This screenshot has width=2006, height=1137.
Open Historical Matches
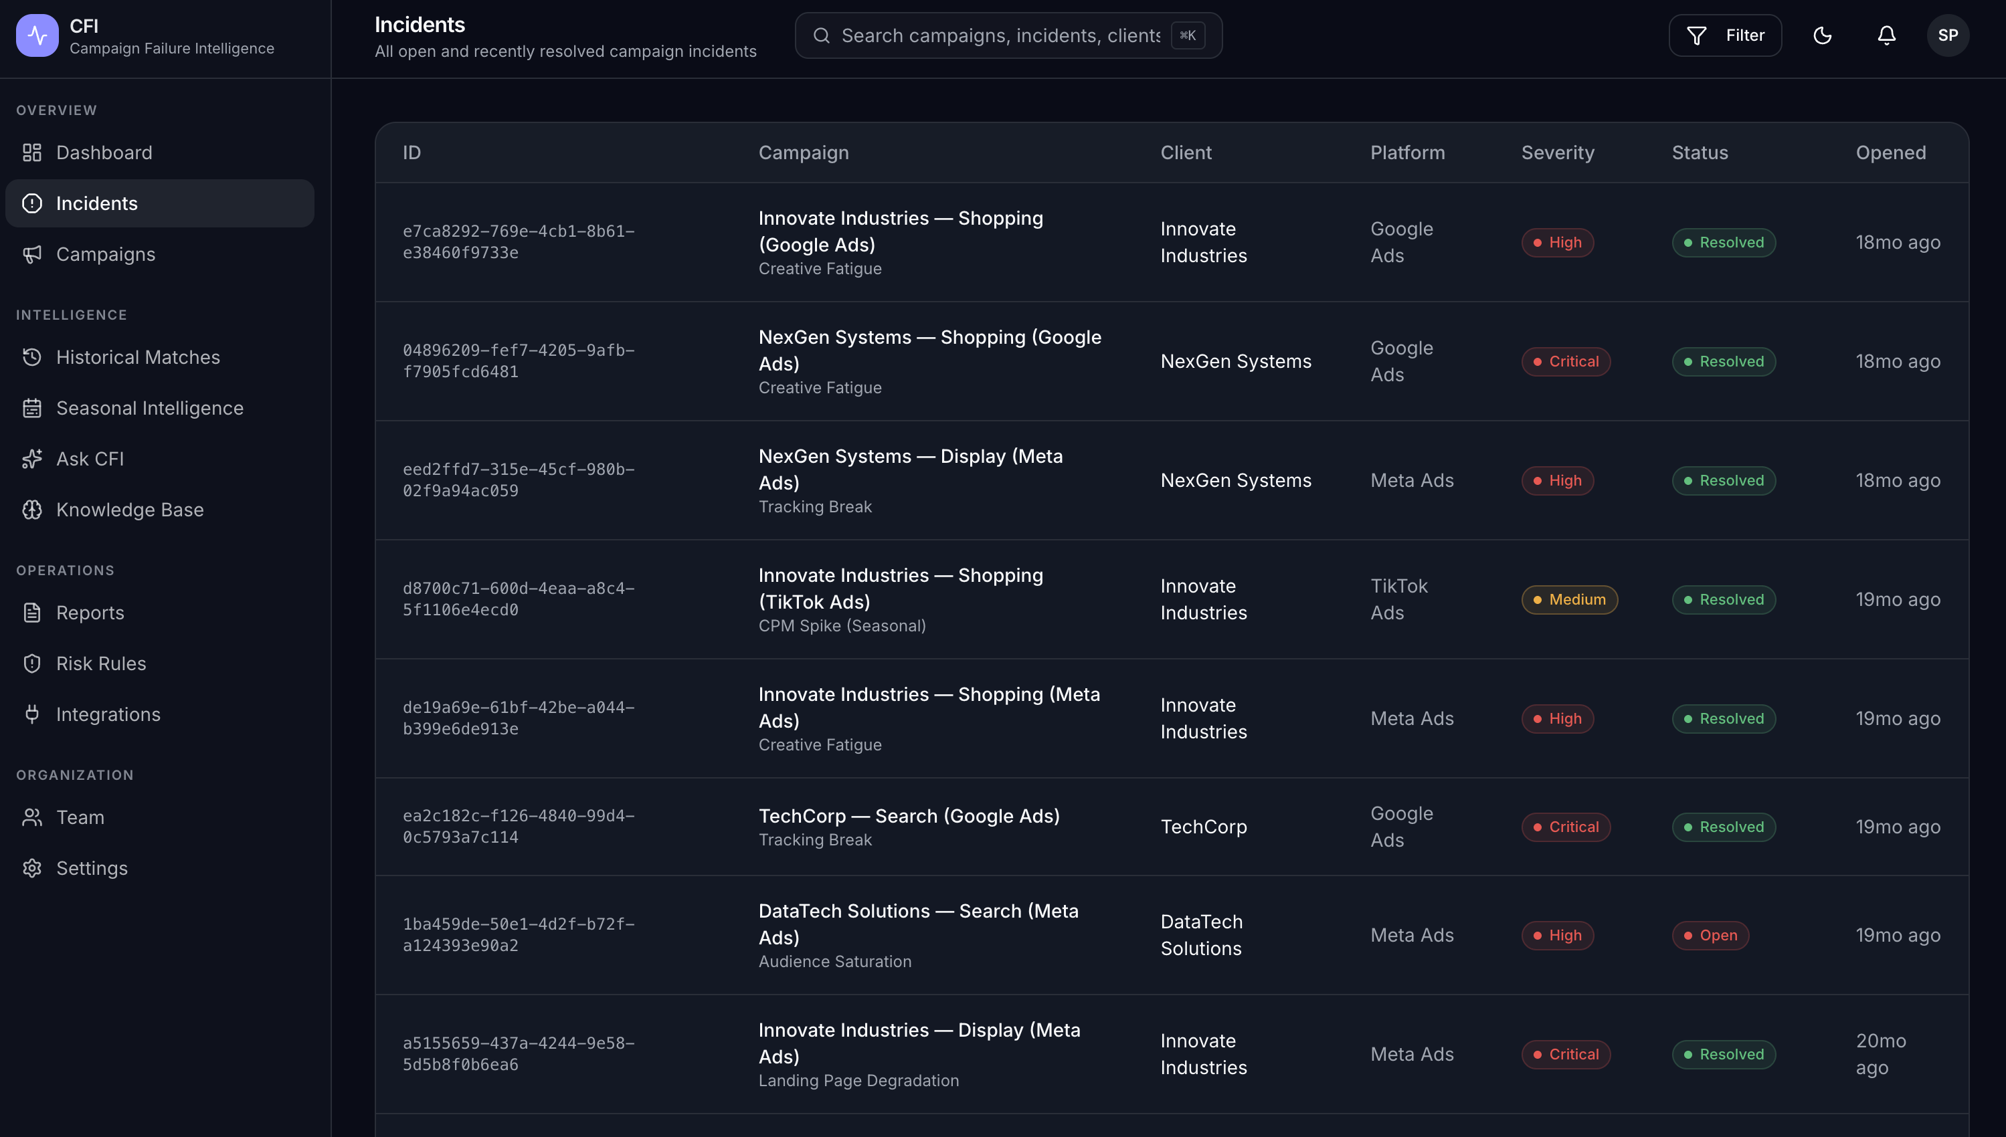[159, 357]
